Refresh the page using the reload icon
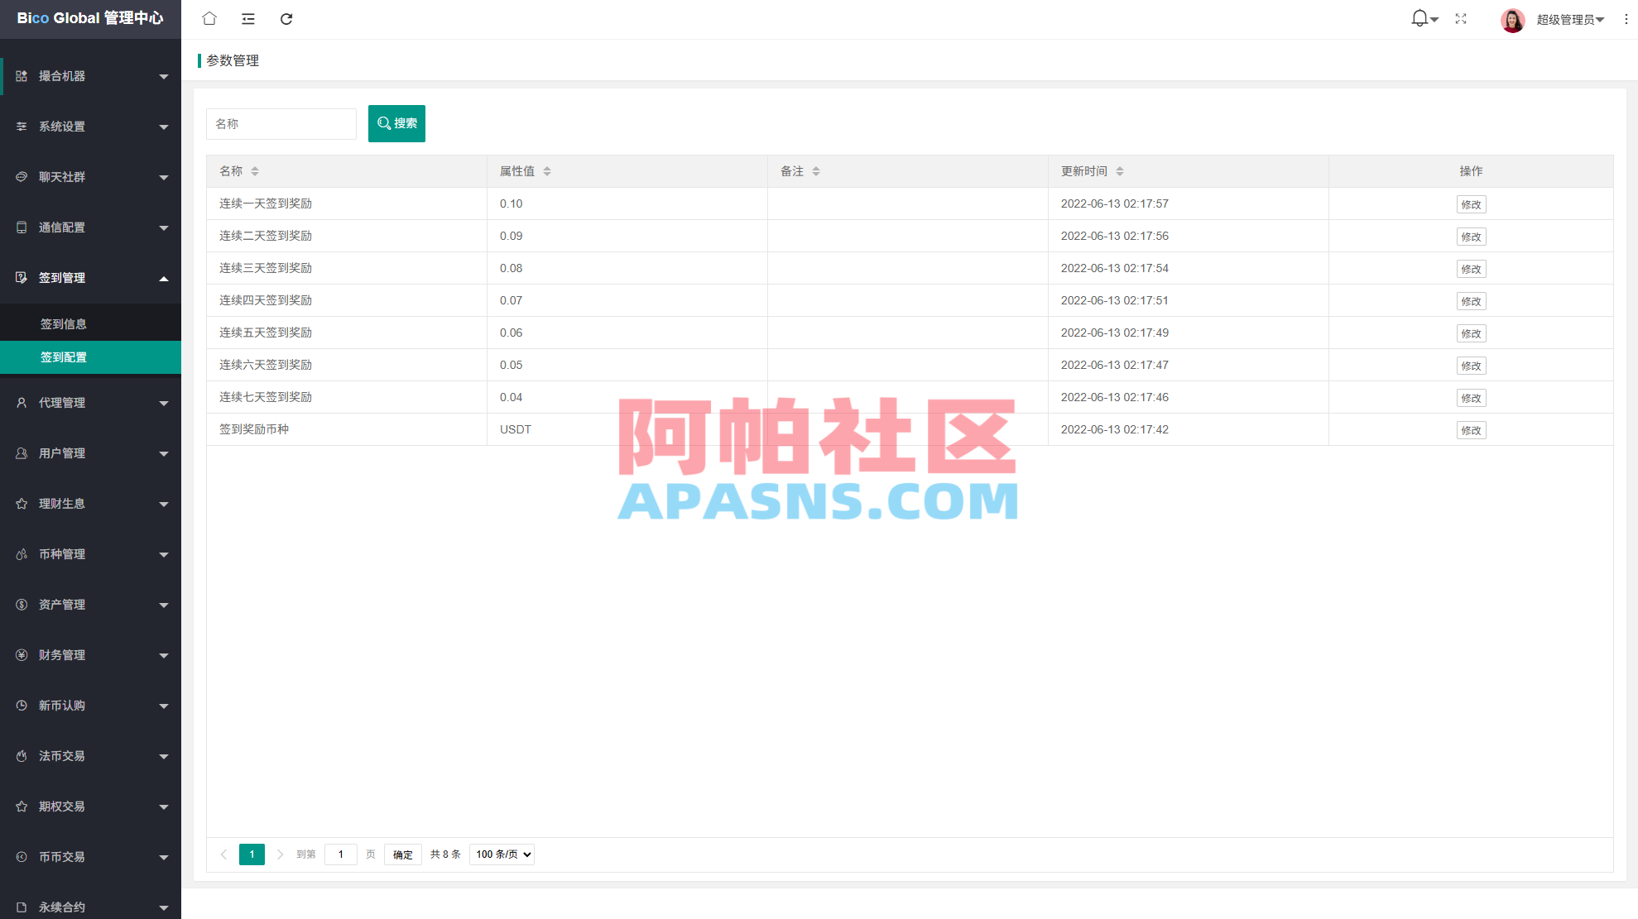This screenshot has width=1638, height=919. point(286,18)
